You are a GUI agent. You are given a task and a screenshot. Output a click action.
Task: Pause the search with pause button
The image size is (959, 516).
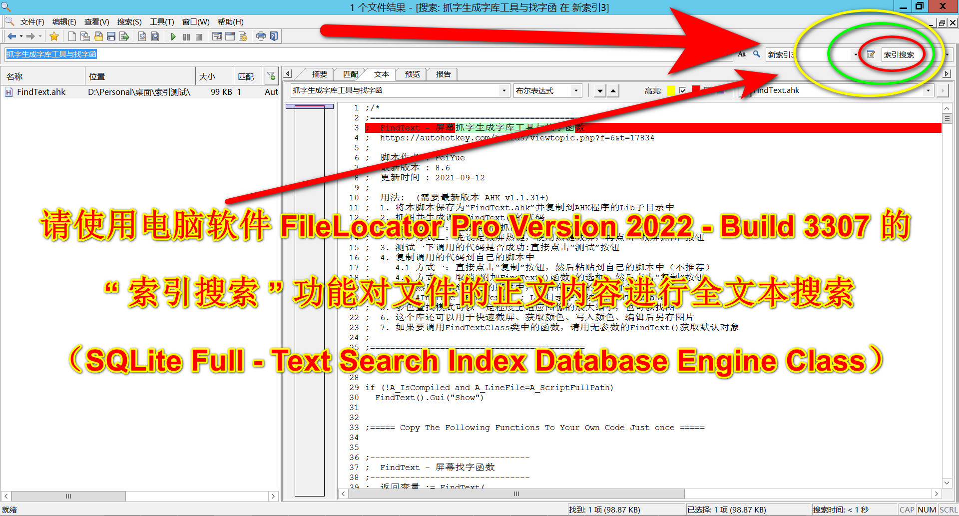(186, 36)
